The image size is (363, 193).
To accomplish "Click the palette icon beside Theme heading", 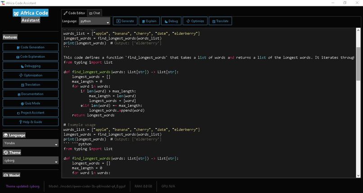I will pos(5,152).
